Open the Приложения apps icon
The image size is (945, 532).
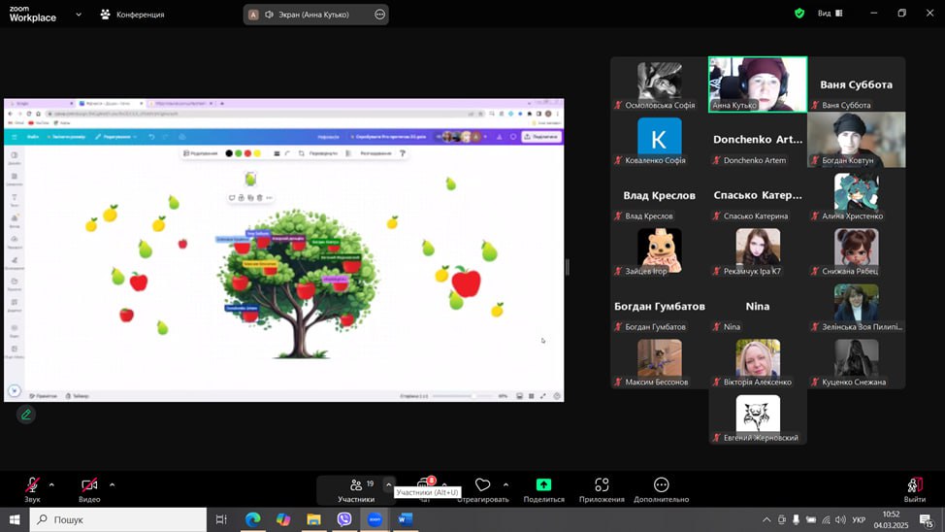(x=602, y=484)
